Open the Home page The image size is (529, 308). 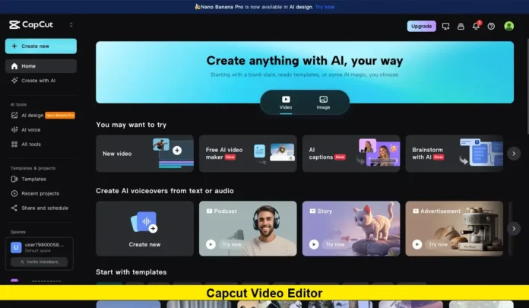(x=41, y=66)
